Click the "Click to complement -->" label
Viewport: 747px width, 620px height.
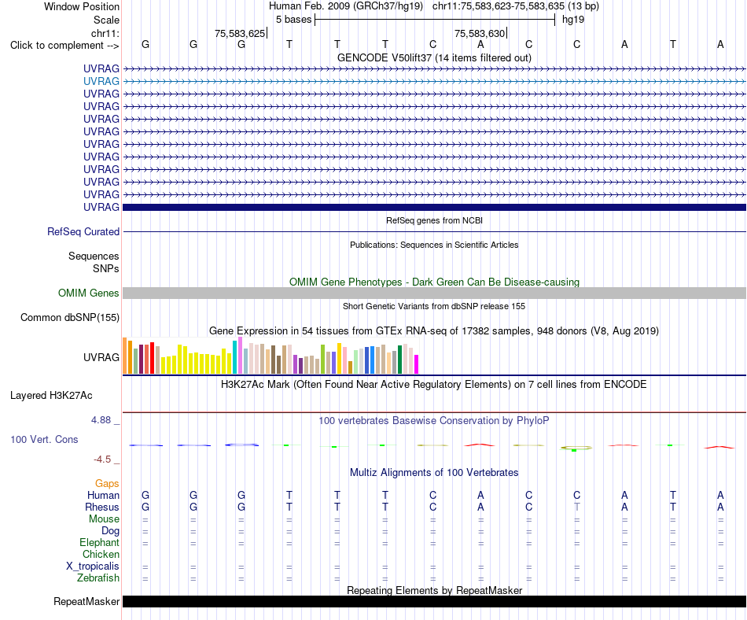point(64,46)
